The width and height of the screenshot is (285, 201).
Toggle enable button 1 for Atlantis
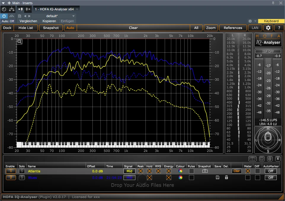(x=11, y=171)
